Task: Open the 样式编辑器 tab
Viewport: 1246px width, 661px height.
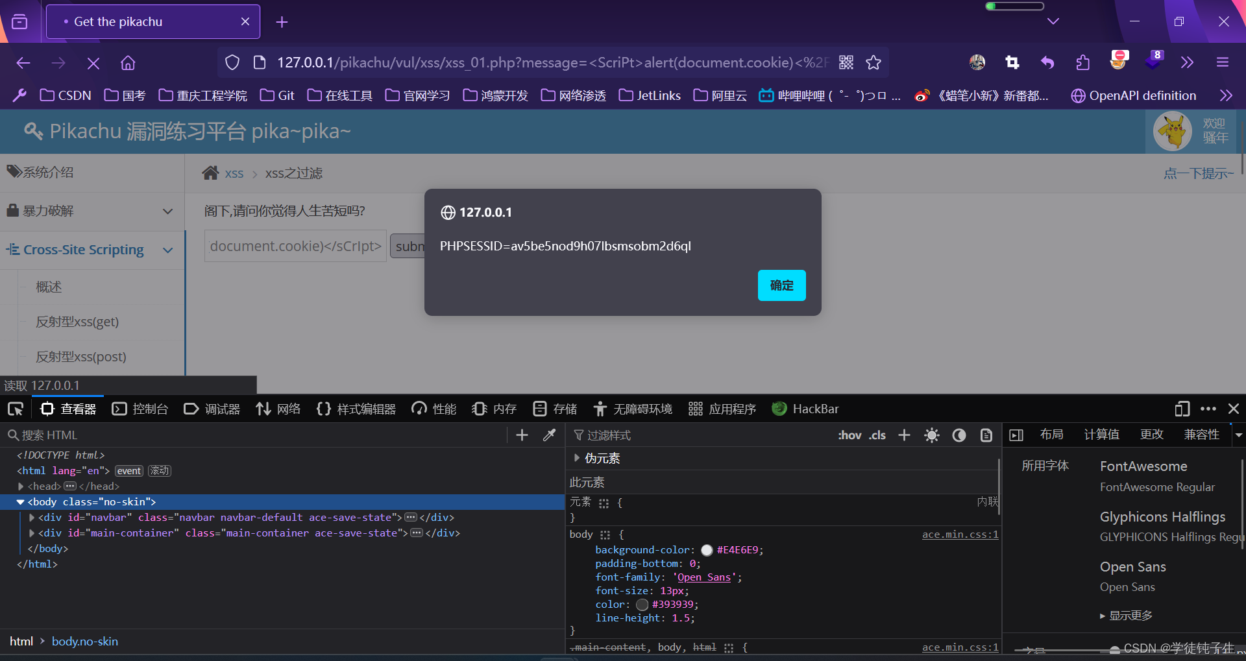Action: click(356, 409)
